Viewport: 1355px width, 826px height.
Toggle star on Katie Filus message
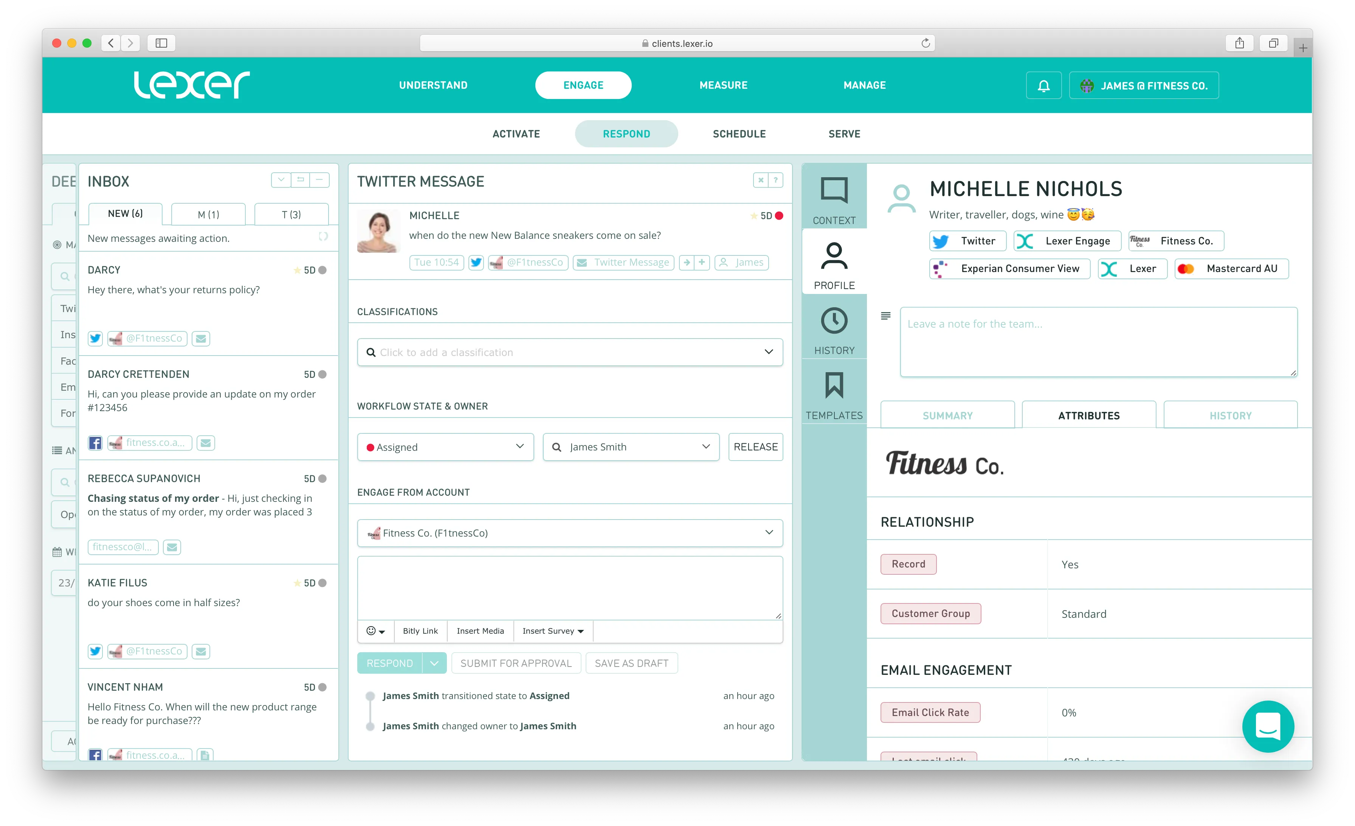[297, 583]
